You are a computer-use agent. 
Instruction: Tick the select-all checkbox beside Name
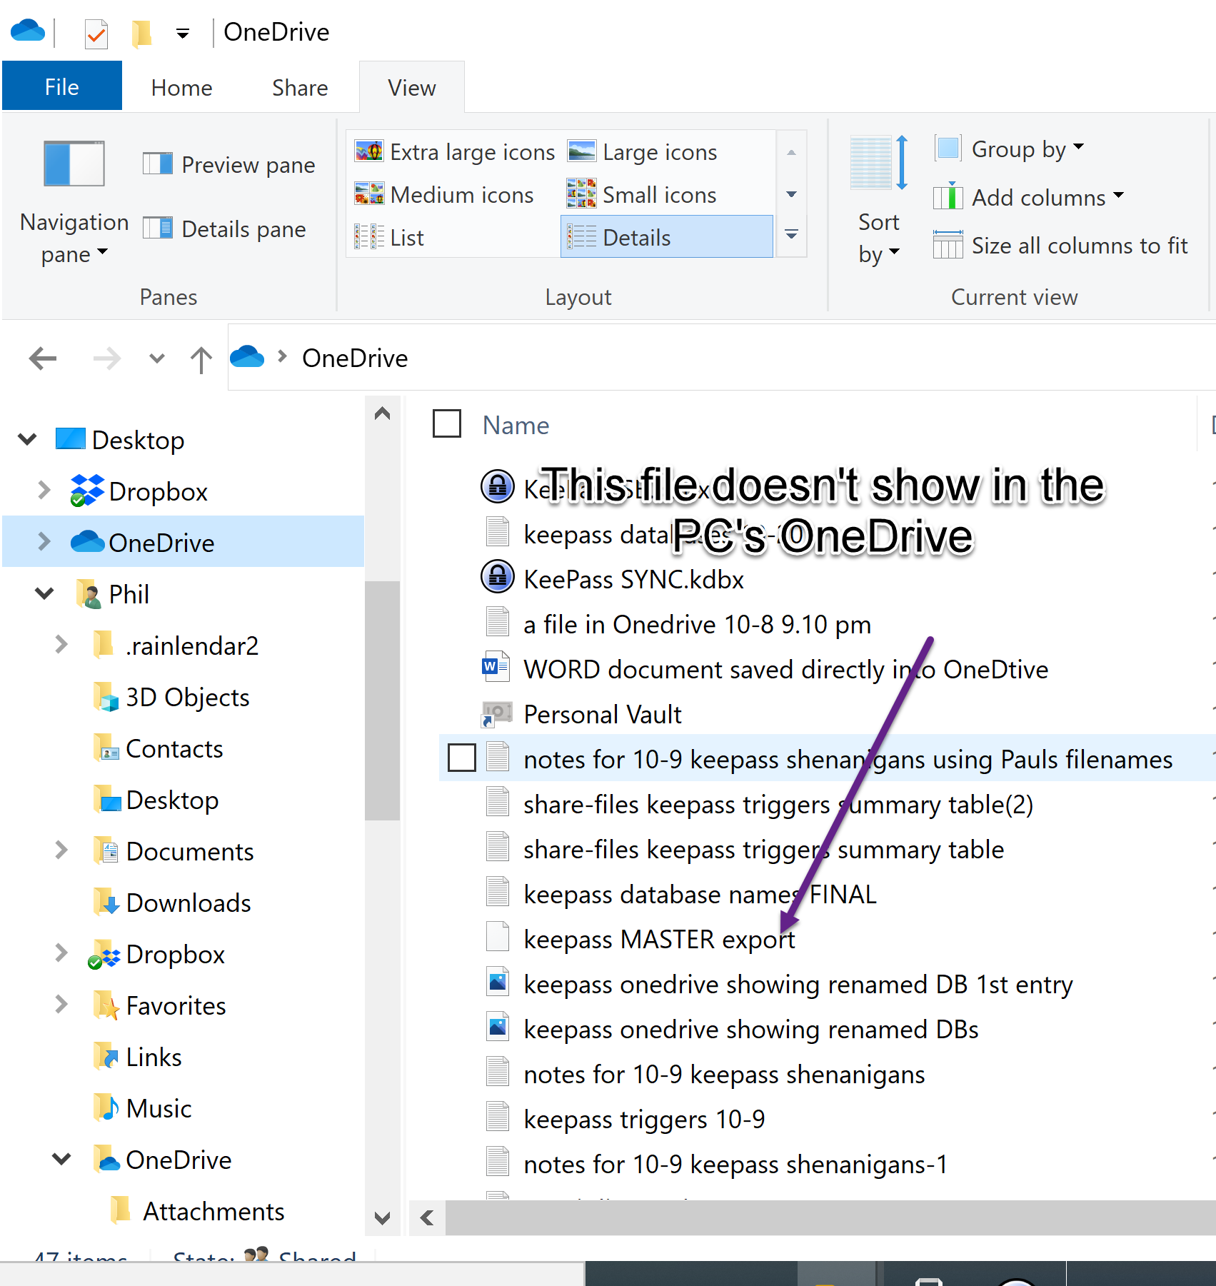point(447,424)
